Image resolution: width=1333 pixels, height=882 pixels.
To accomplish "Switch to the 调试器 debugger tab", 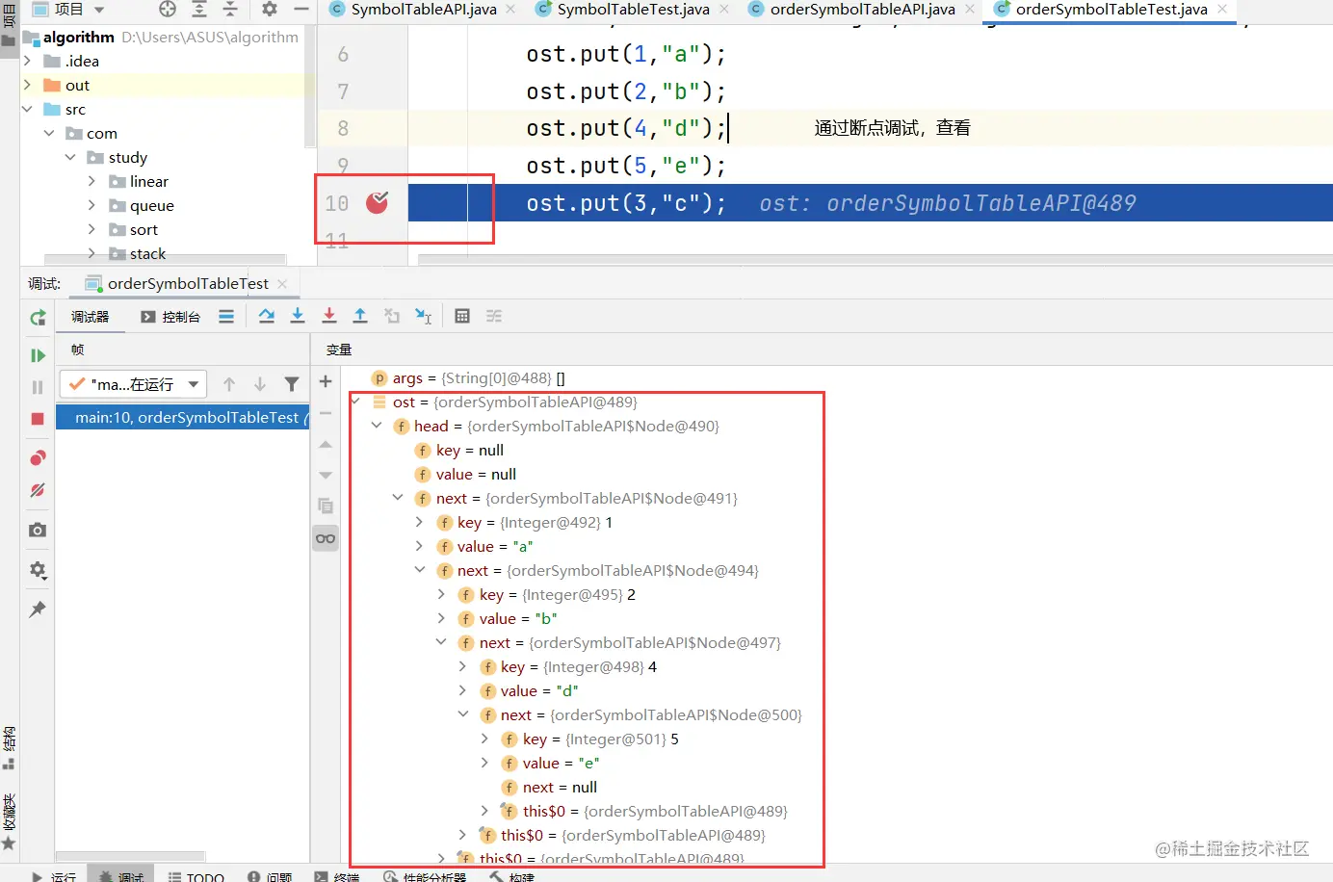I will click(x=91, y=317).
